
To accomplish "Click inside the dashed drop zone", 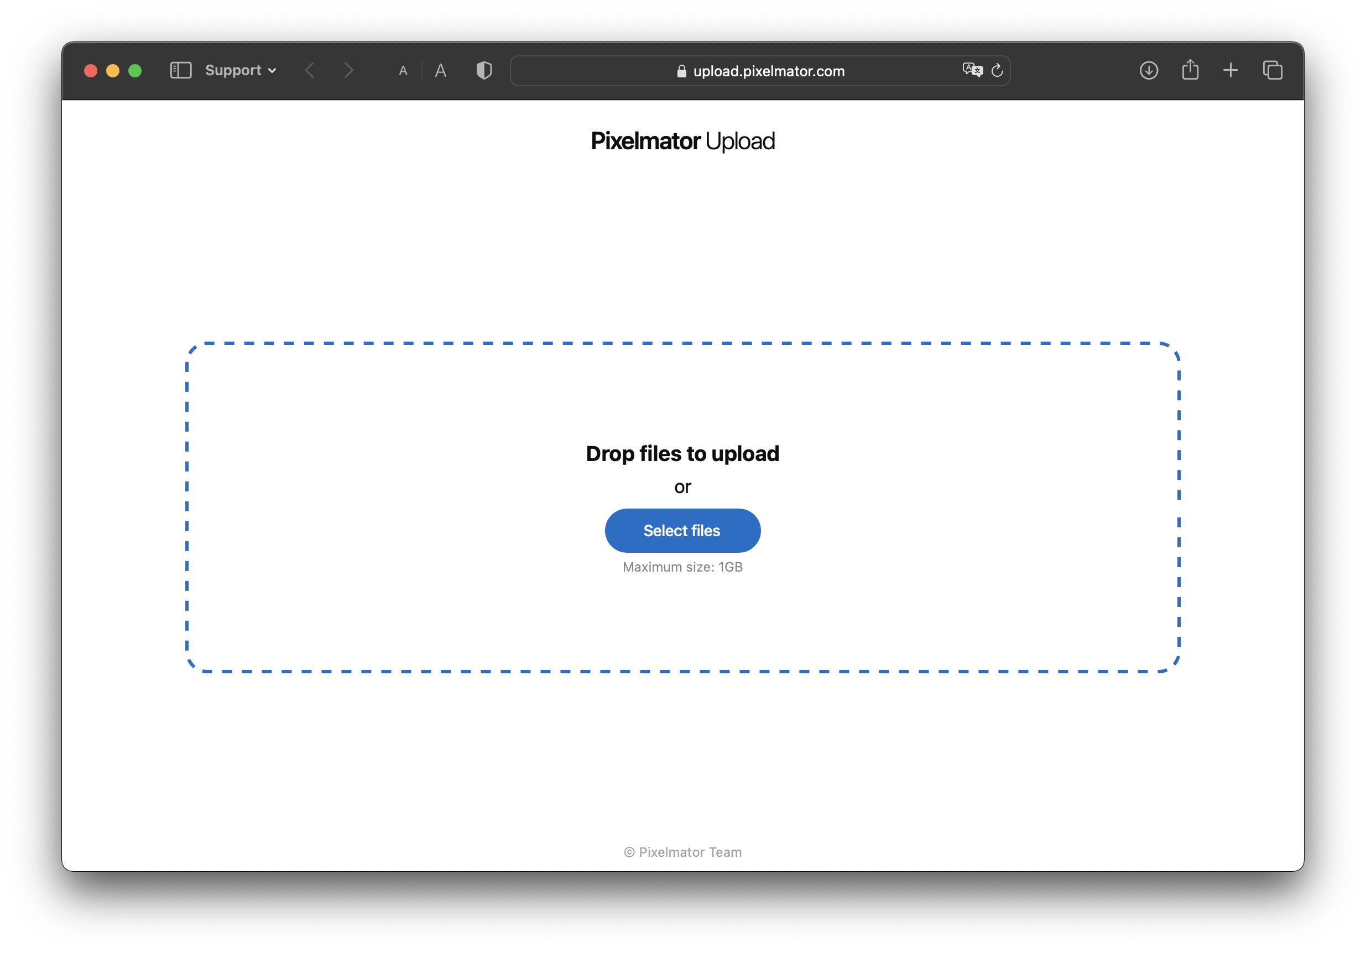I will tap(416, 505).
